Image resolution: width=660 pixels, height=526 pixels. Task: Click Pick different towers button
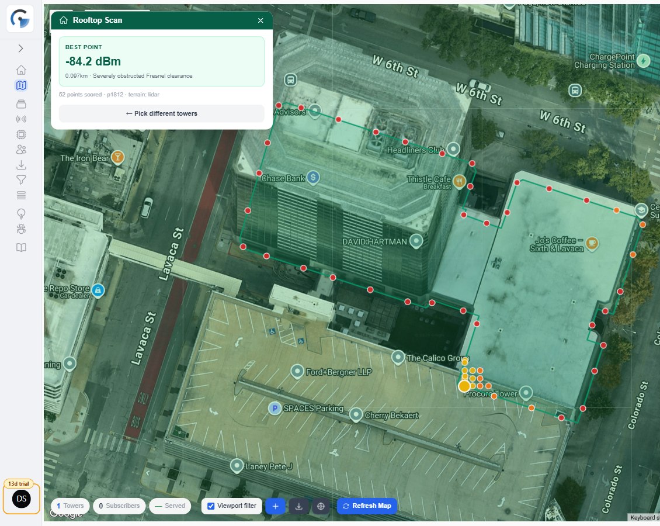(x=162, y=114)
